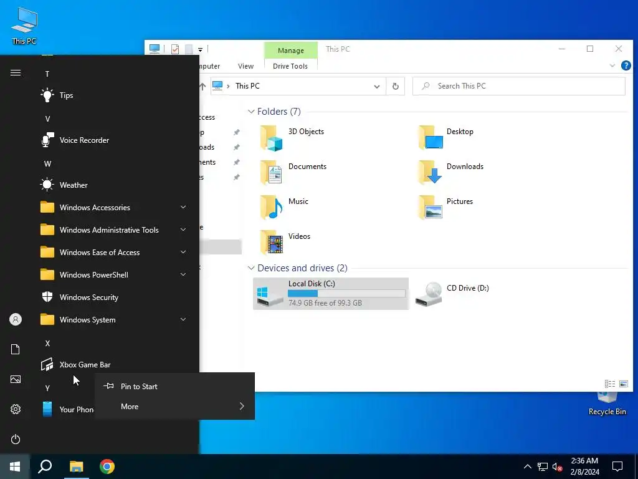Click This PC in address bar
638x479 pixels.
click(247, 86)
